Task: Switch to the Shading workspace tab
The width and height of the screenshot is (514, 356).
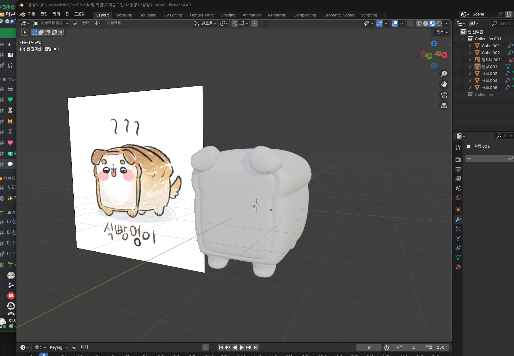Action: 228,15
